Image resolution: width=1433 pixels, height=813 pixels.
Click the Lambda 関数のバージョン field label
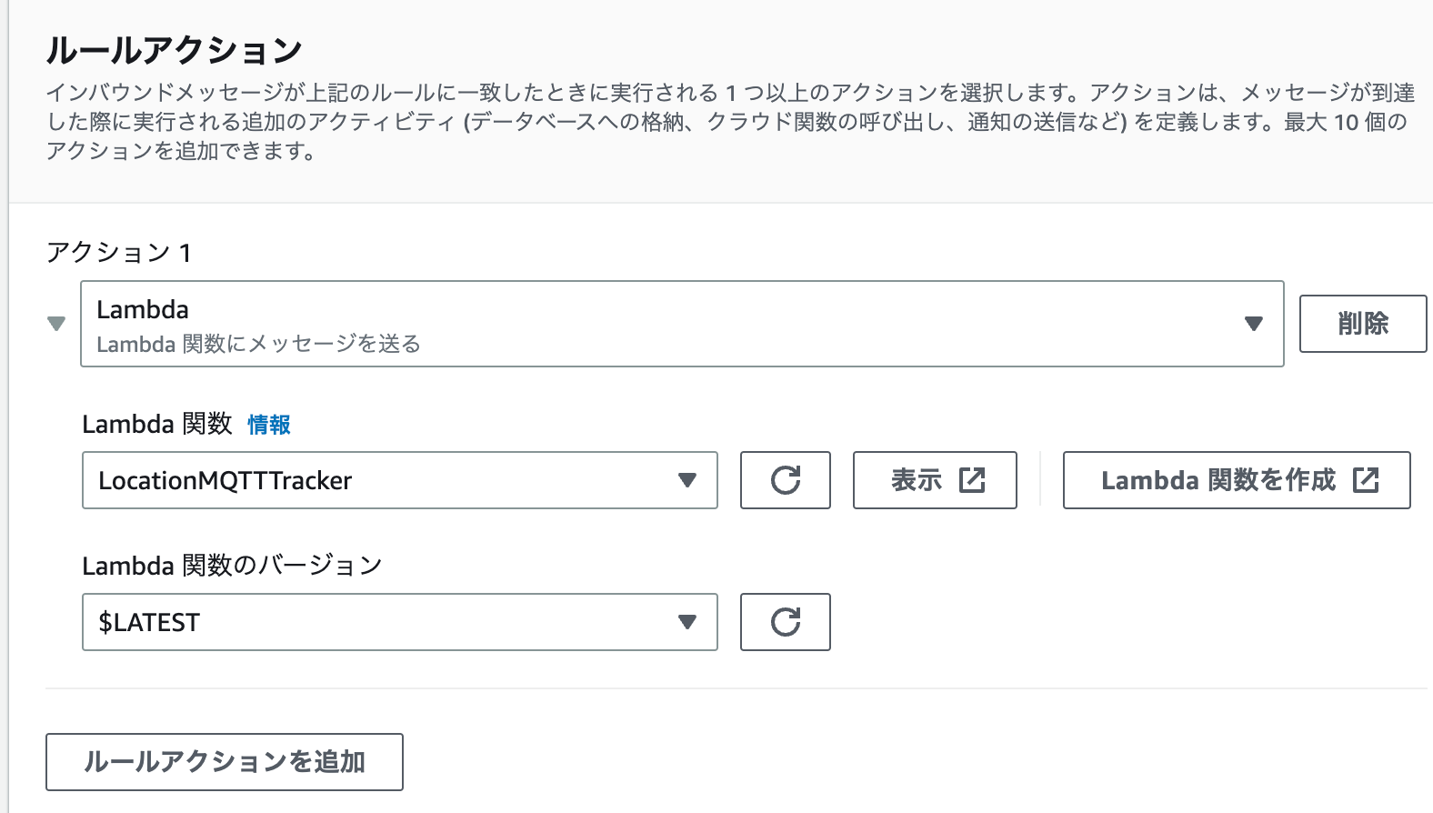[x=232, y=566]
